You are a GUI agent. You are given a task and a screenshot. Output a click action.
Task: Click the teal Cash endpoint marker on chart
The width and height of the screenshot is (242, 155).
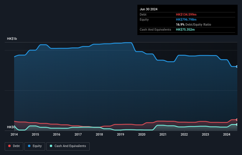pyautogui.click(x=237, y=124)
